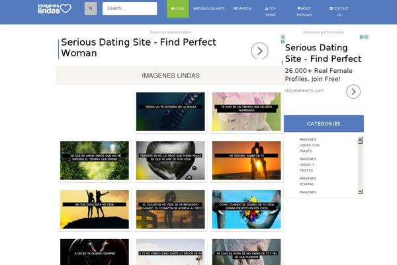Click the magnifier search button
This screenshot has height=265, width=397.
[x=91, y=9]
